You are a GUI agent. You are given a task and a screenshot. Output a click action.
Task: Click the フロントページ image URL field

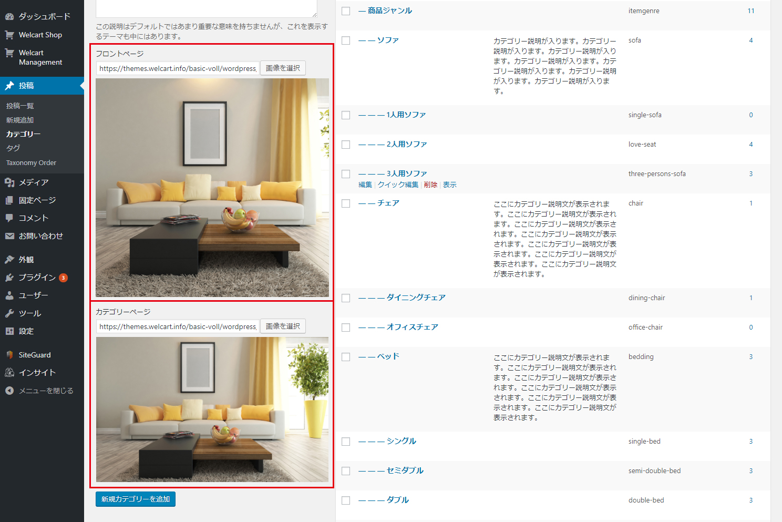pyautogui.click(x=177, y=68)
